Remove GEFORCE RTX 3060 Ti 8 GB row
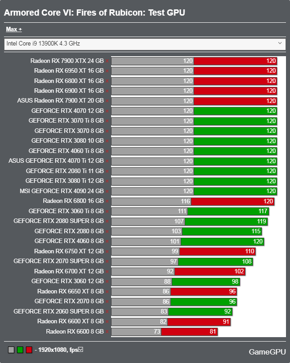 [x=107, y=211]
